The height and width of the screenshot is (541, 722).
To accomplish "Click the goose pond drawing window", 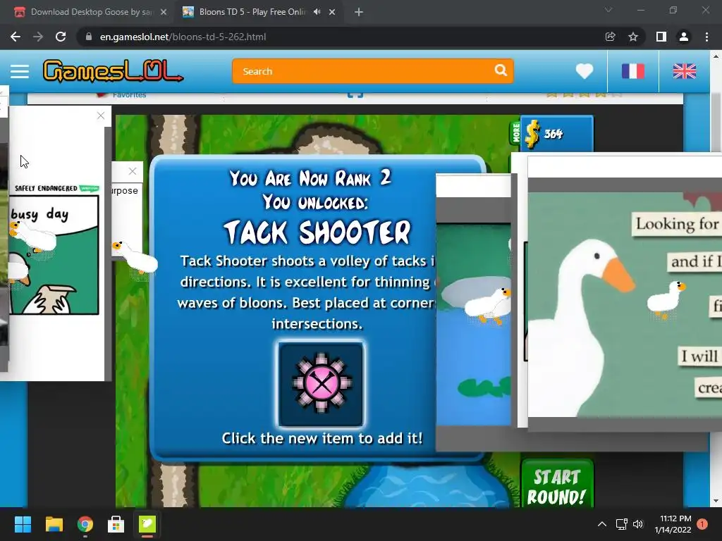I will coord(474,324).
